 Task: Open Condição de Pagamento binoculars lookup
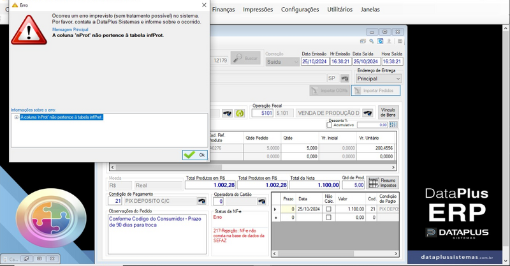(x=201, y=201)
